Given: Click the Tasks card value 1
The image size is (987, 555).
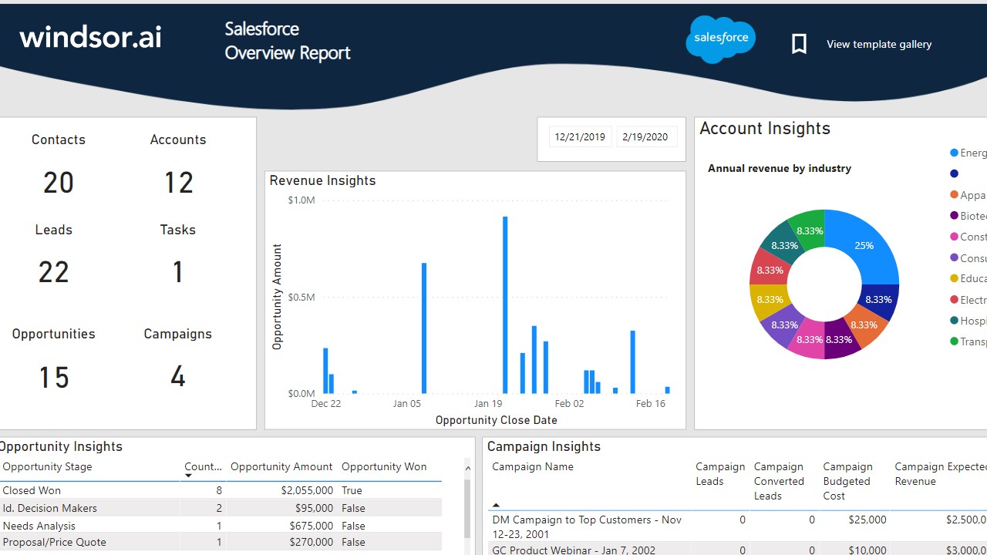Looking at the screenshot, I should pyautogui.click(x=178, y=272).
